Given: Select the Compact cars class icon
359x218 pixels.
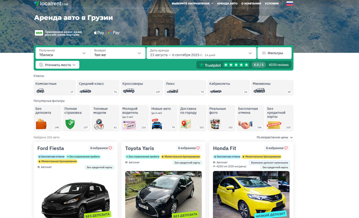Looking at the screenshot, I should (x=41, y=91).
